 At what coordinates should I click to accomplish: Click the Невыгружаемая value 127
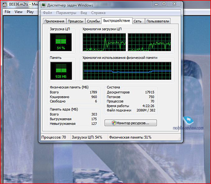[x=94, y=124]
